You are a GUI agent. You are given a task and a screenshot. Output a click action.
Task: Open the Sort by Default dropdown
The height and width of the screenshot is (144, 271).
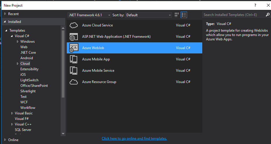[149, 15]
